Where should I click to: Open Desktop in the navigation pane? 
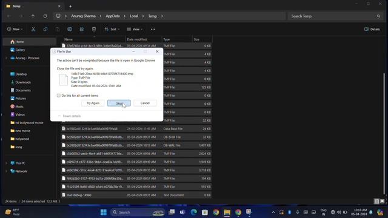(x=18, y=74)
